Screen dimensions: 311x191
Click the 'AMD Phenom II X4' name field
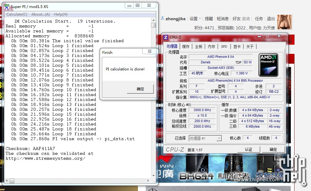220,57
